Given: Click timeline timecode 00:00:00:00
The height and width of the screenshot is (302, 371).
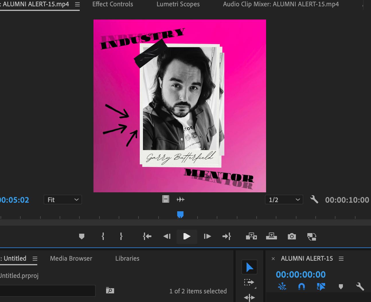Looking at the screenshot, I should click(301, 274).
